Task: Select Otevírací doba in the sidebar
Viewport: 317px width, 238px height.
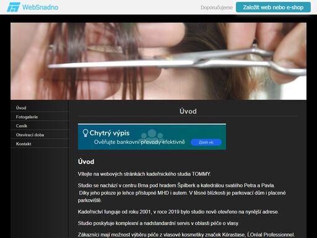Action: 40,135
